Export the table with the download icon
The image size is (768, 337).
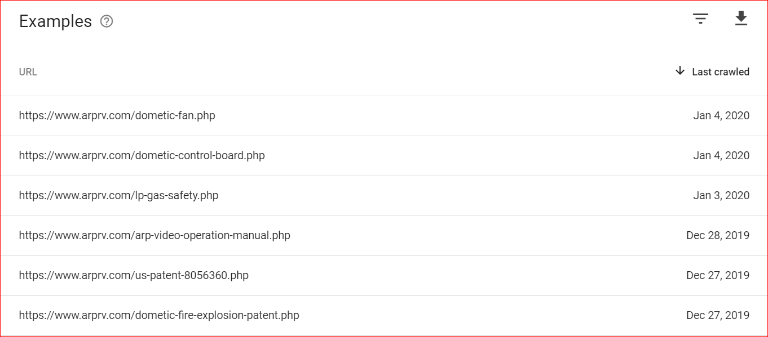[x=741, y=19]
